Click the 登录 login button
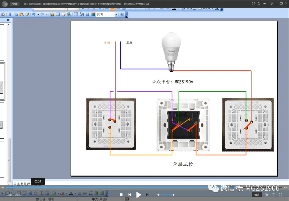289x201 pixels. click(15, 4)
